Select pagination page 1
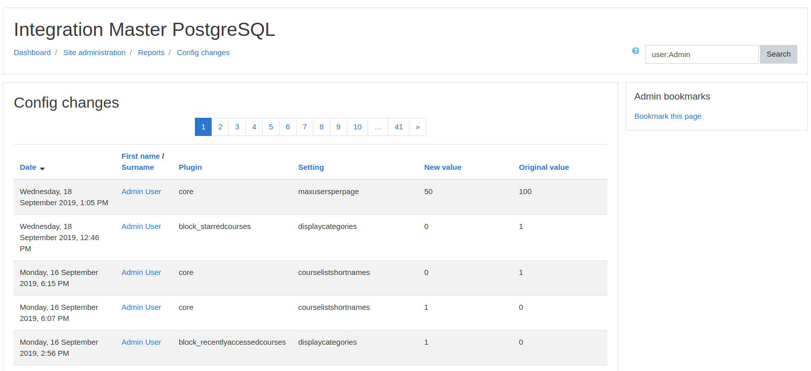811x371 pixels. pyautogui.click(x=203, y=127)
